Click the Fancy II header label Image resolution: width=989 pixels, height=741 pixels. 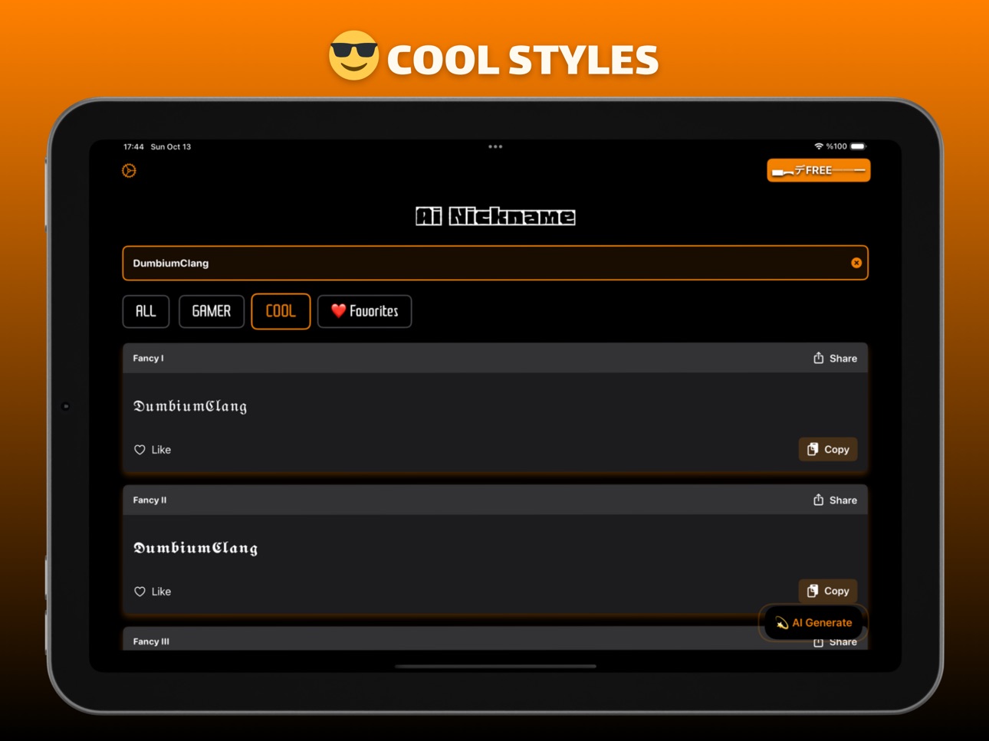149,500
